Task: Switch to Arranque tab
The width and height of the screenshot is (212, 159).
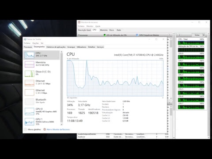Action: pyautogui.click(x=71, y=47)
